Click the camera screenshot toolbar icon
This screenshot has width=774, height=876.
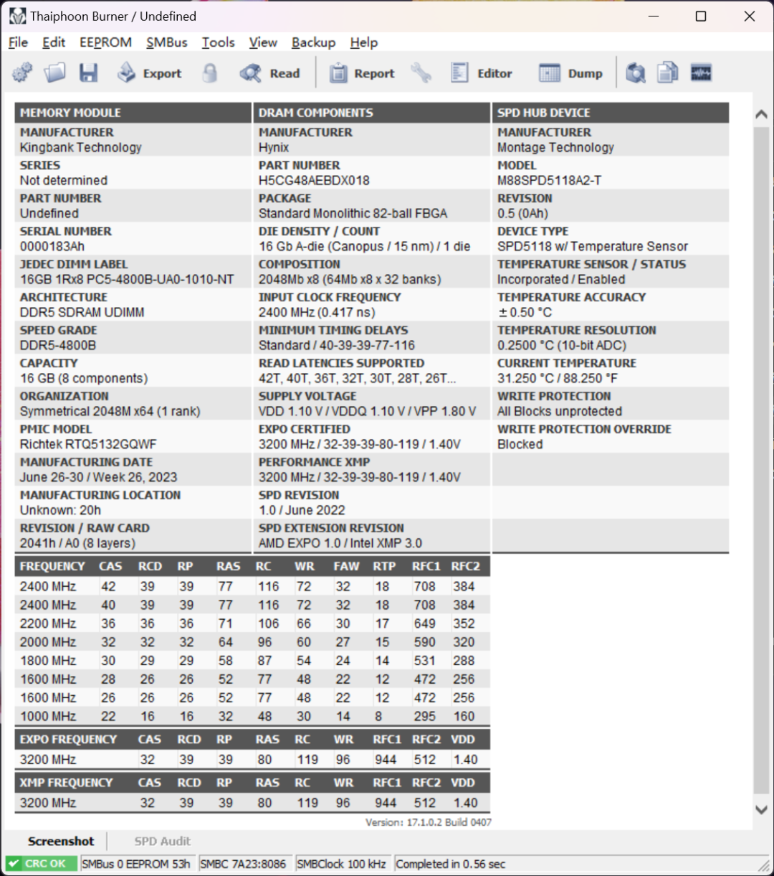coord(636,73)
